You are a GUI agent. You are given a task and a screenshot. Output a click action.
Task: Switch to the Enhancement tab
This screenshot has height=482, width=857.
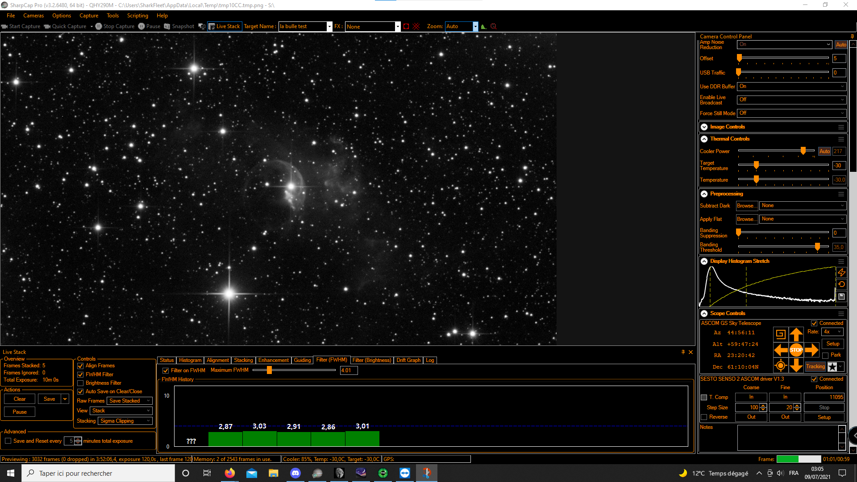coord(273,360)
